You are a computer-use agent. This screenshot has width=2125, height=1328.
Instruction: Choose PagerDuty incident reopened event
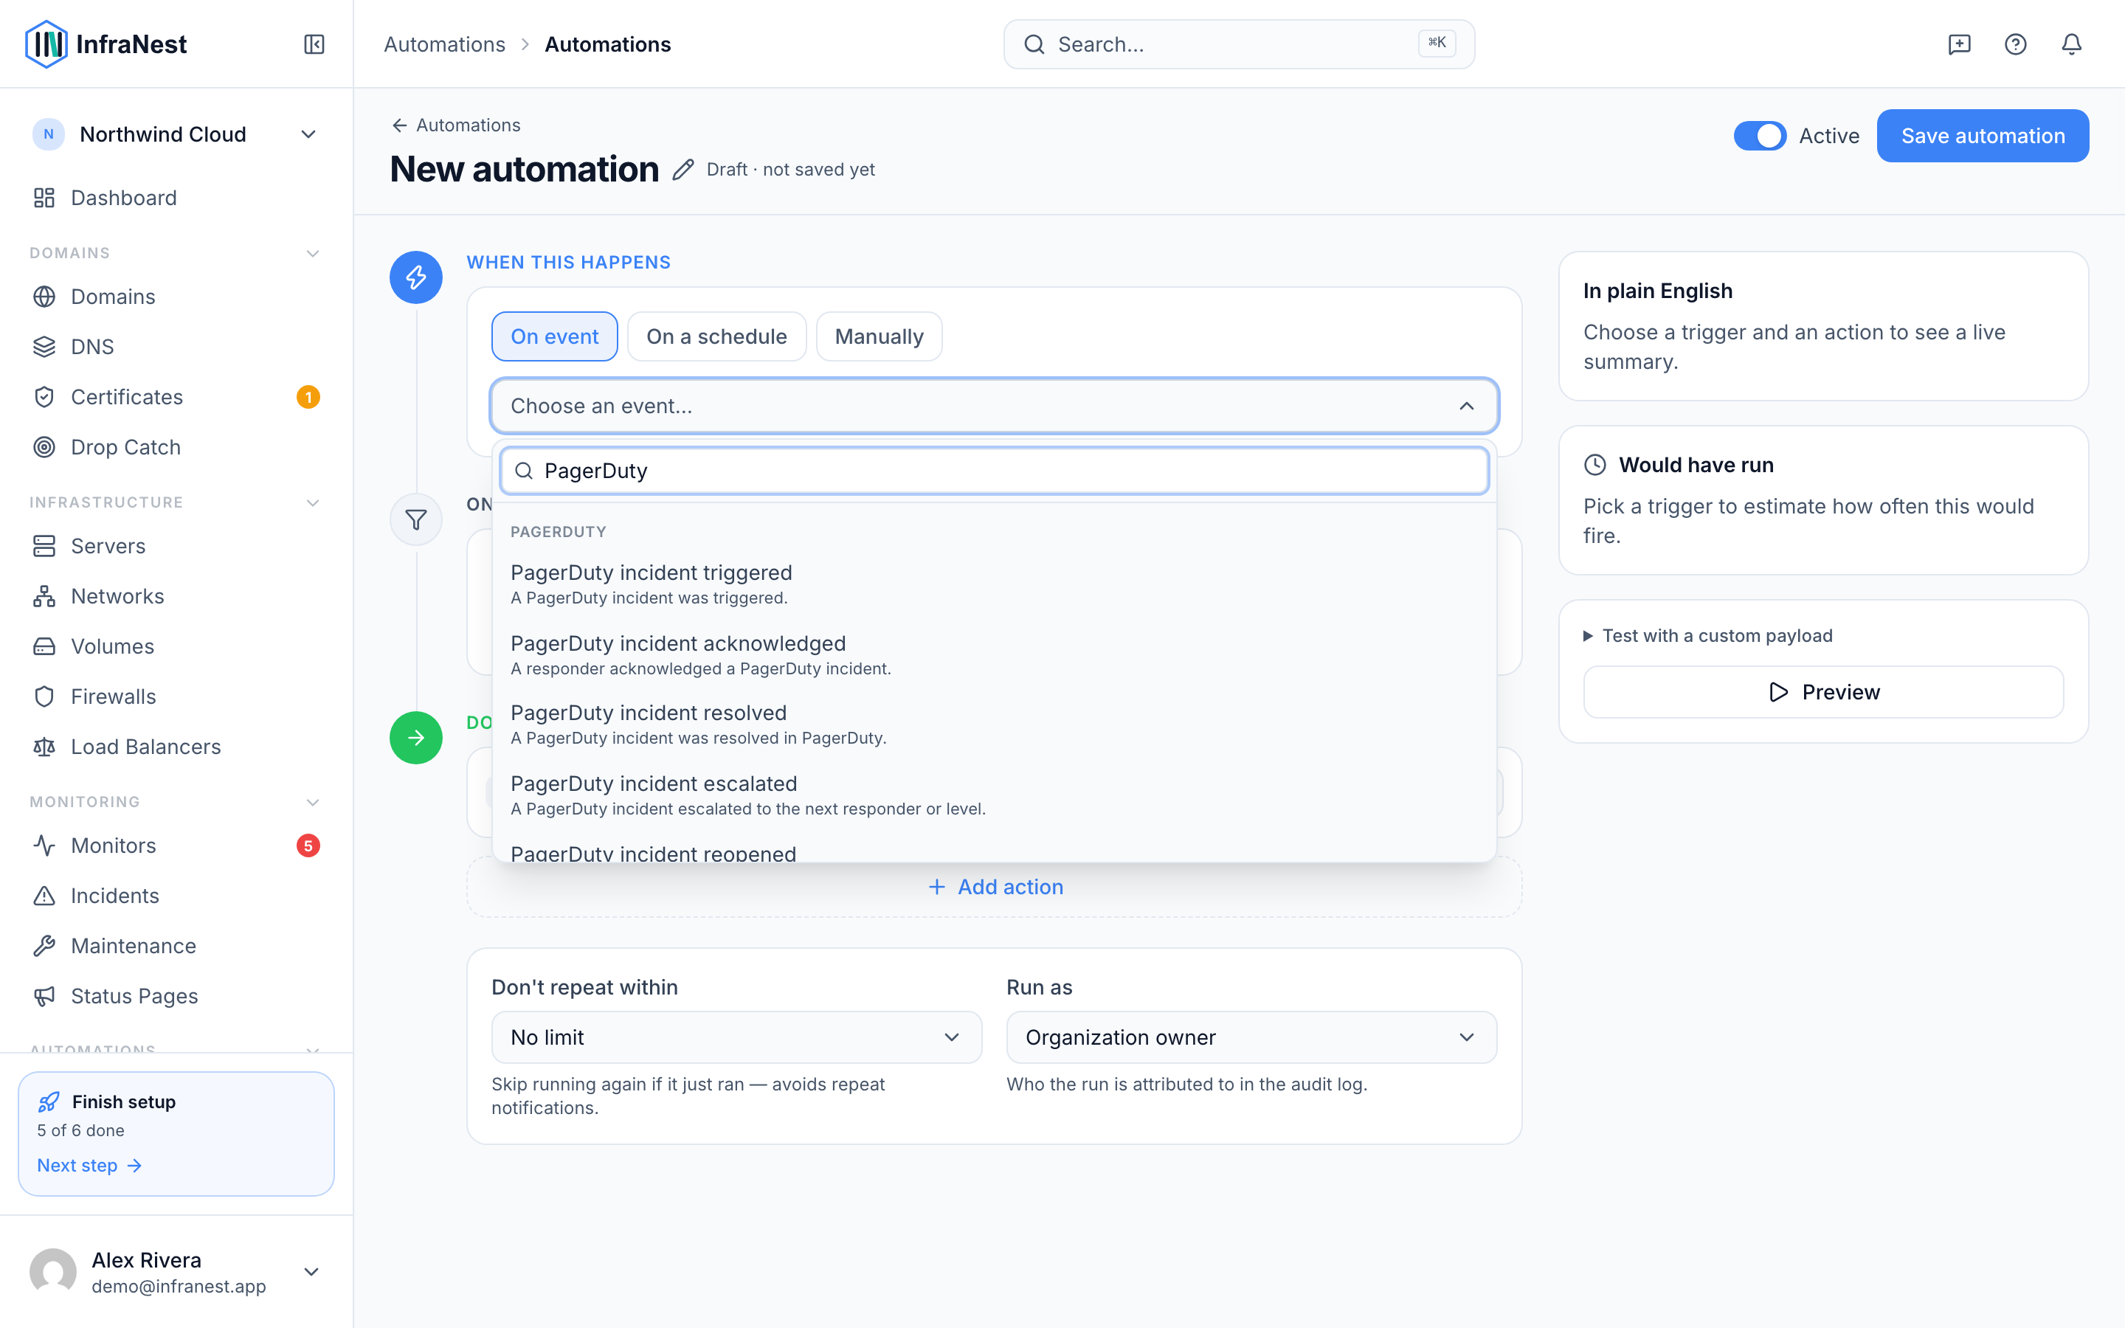click(x=994, y=850)
